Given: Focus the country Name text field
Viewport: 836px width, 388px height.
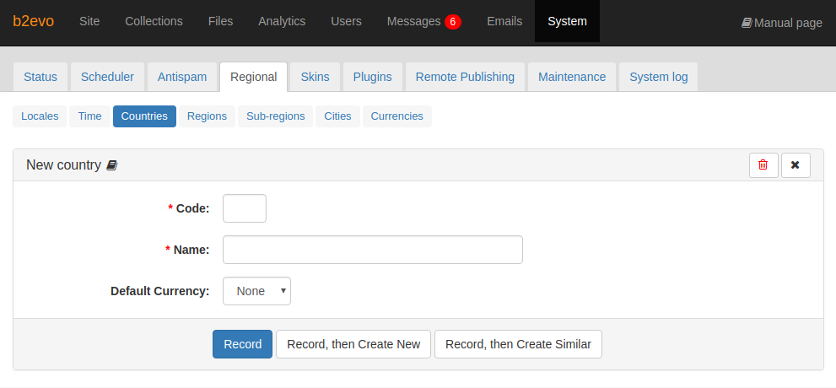Looking at the screenshot, I should 372,250.
